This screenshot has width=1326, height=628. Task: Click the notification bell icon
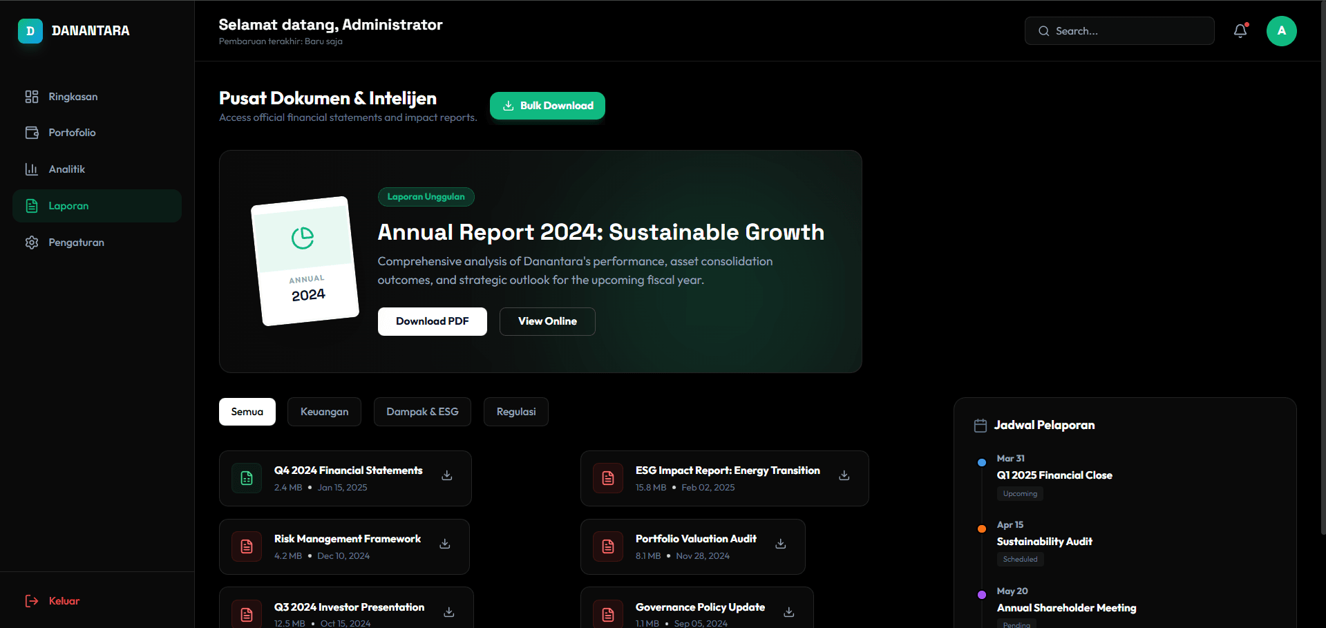click(1240, 31)
